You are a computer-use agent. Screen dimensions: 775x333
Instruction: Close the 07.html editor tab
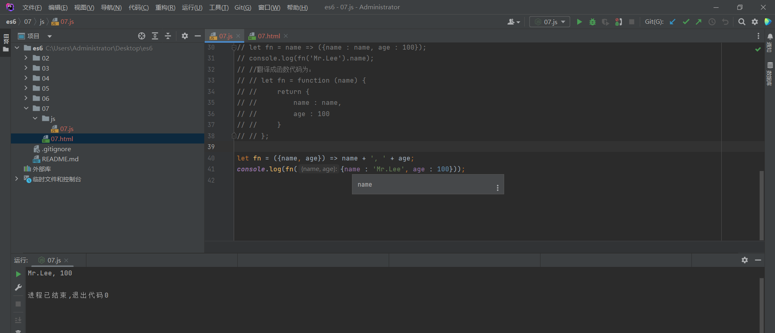(286, 36)
